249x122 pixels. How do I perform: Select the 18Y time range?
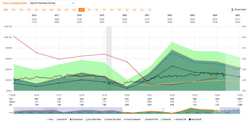pos(21,10)
